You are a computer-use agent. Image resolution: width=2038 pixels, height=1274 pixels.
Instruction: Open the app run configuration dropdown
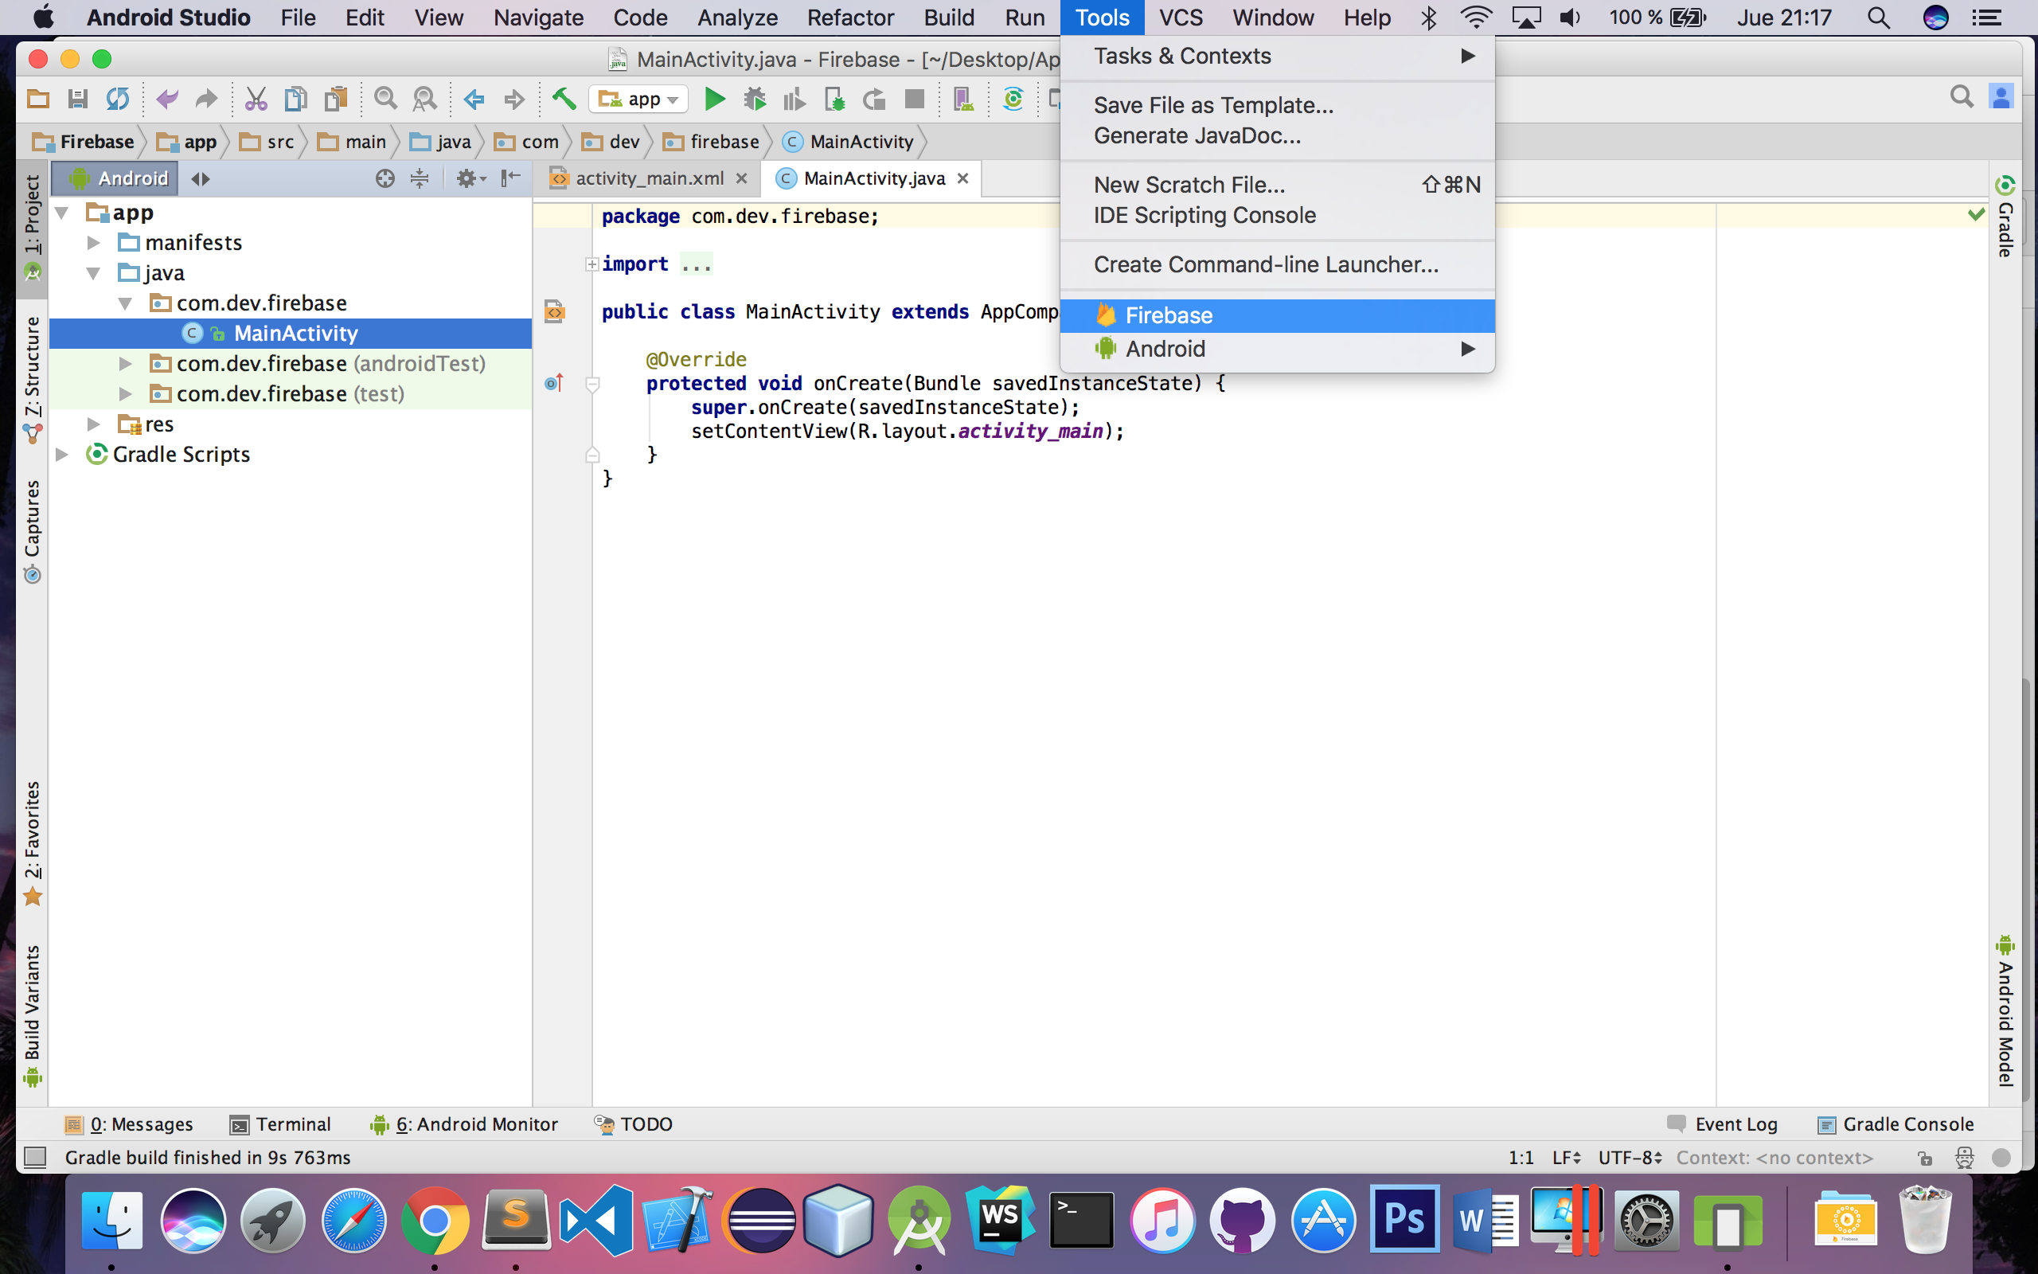(x=638, y=100)
